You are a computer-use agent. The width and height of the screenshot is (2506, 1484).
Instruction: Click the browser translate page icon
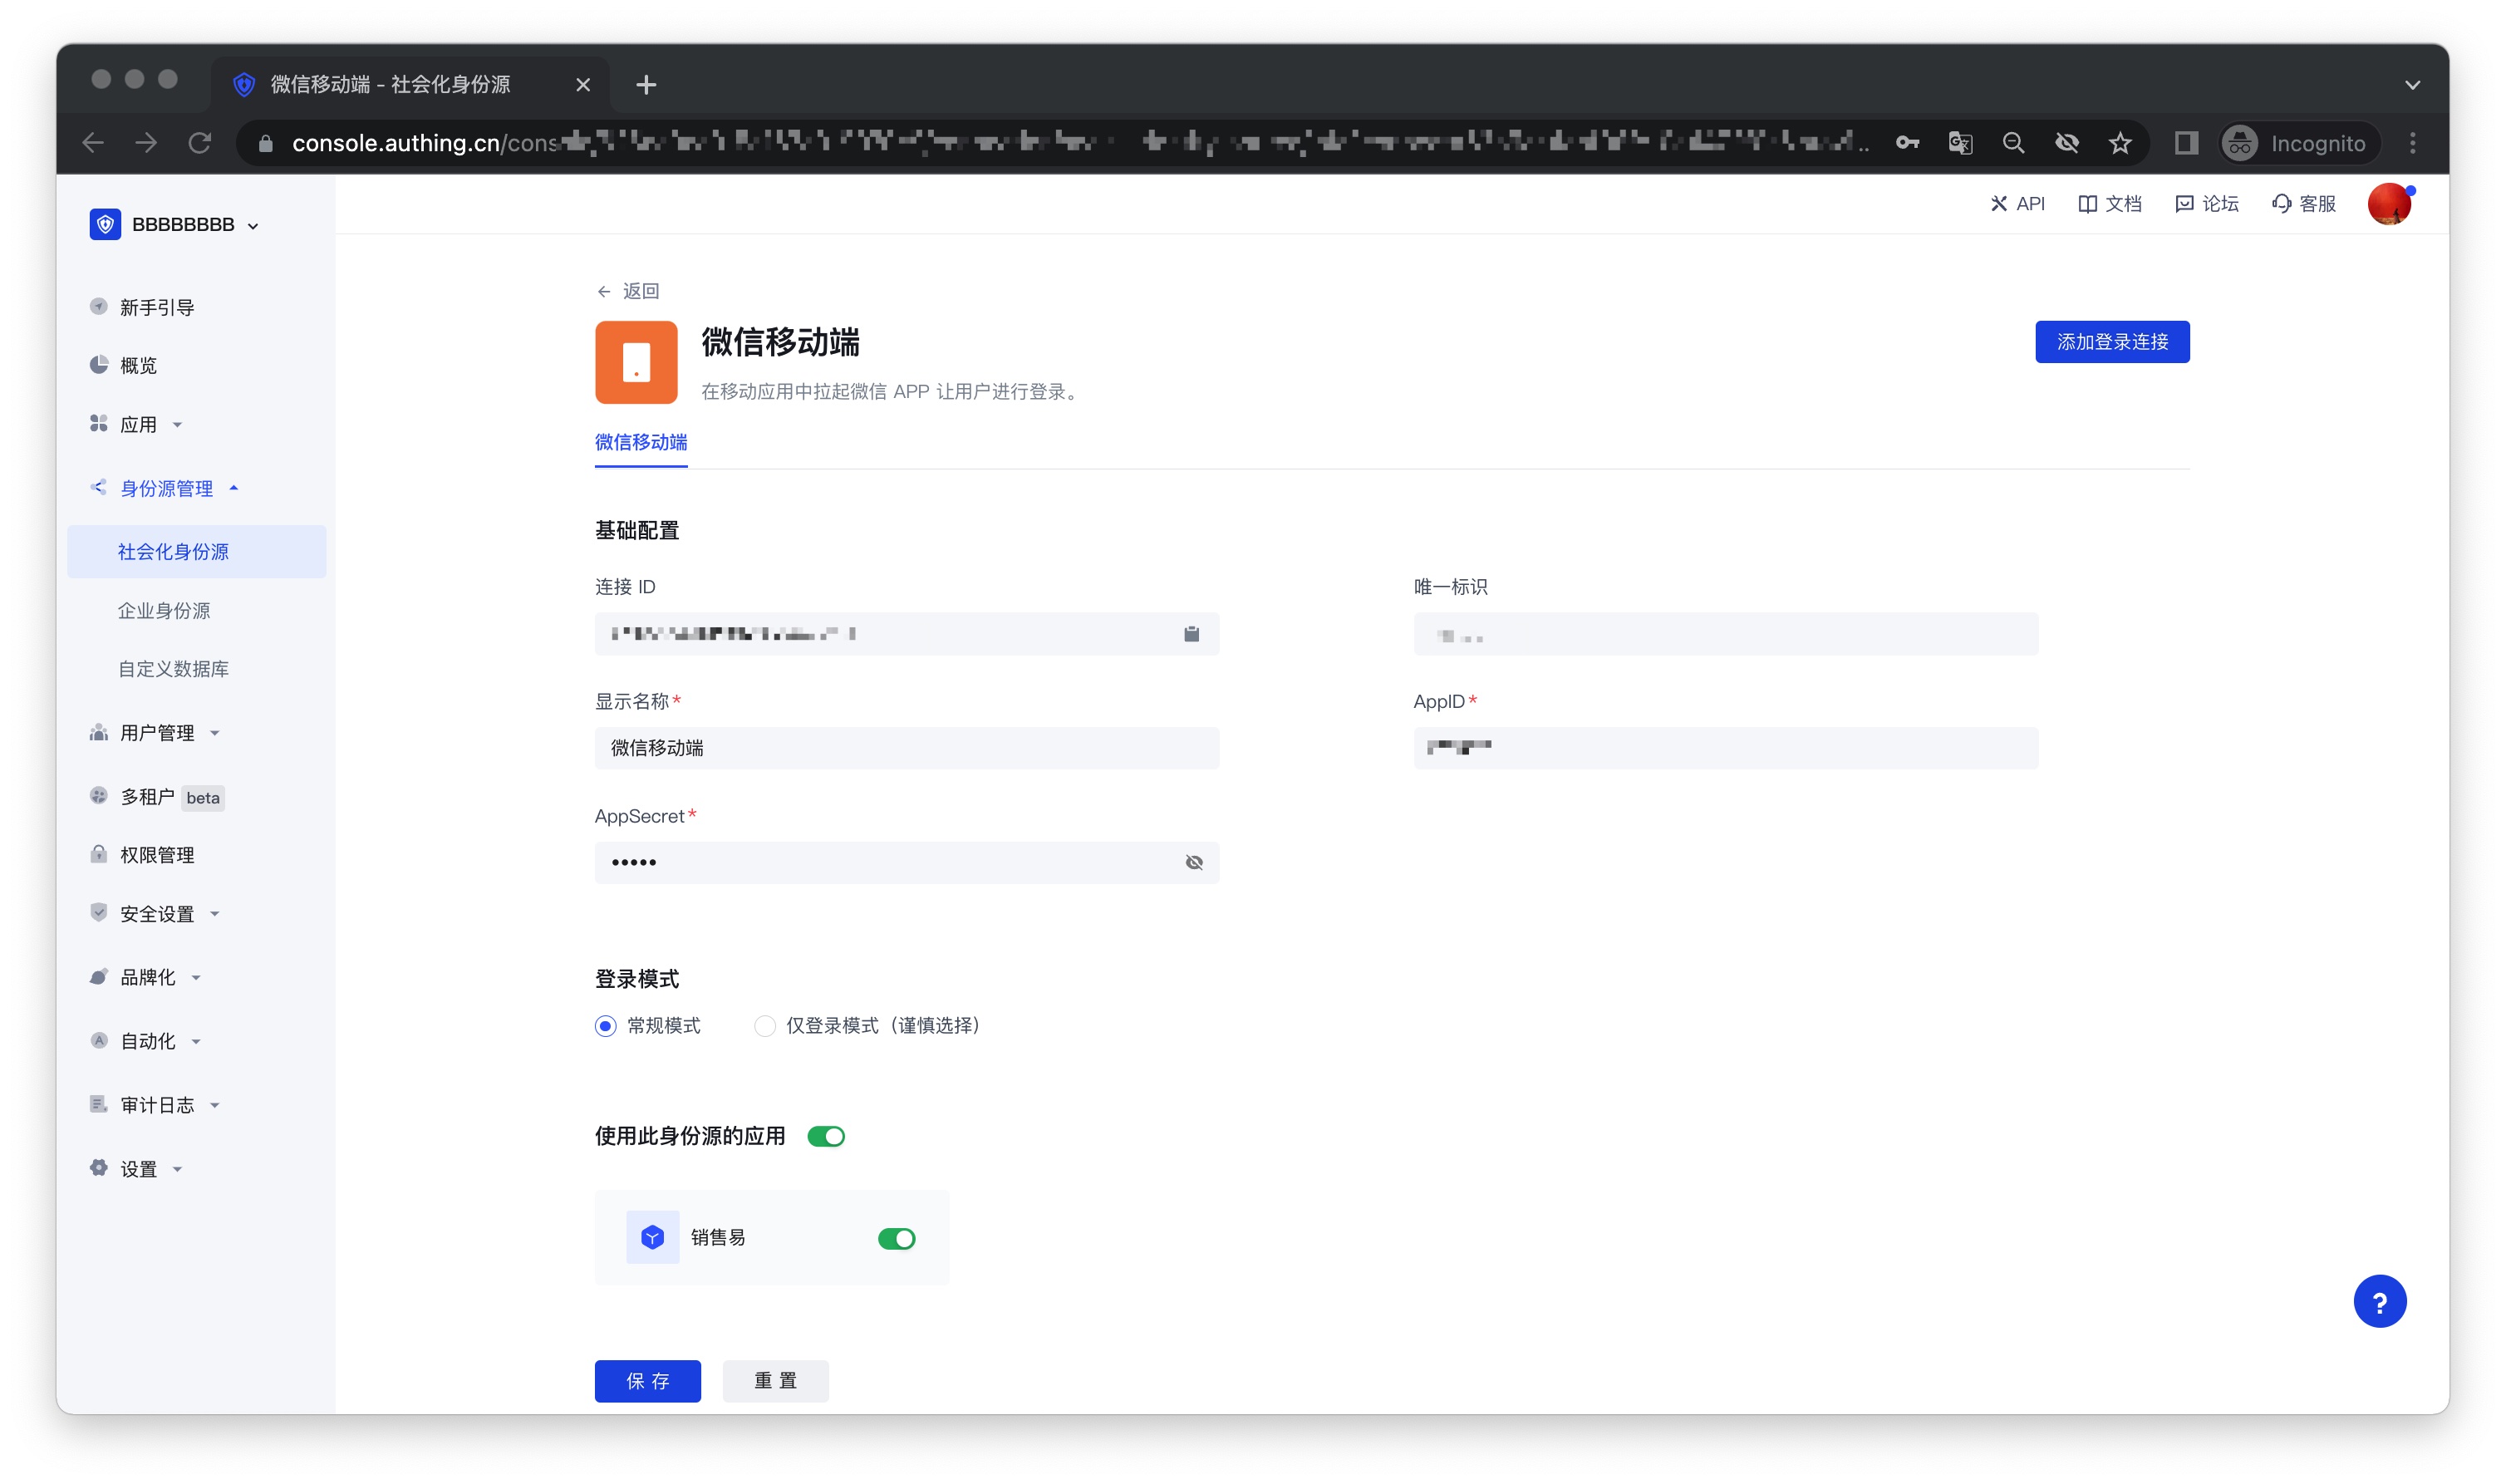click(x=1960, y=143)
